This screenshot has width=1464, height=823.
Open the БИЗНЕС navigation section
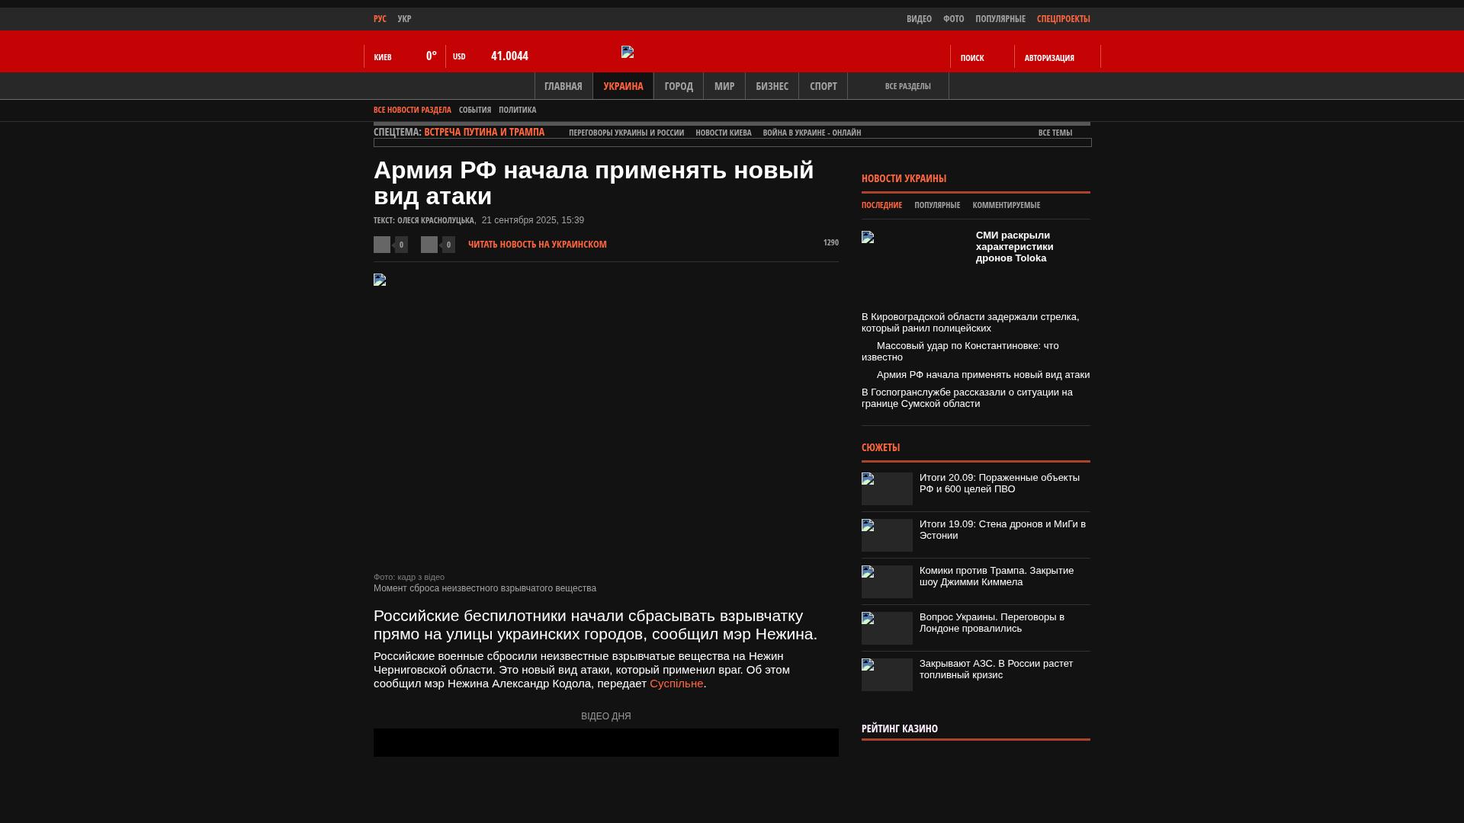(772, 86)
